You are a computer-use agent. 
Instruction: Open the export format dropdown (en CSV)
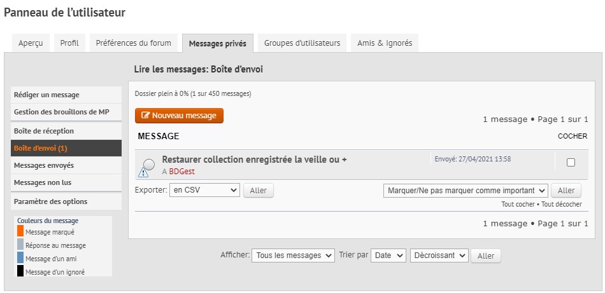click(204, 190)
